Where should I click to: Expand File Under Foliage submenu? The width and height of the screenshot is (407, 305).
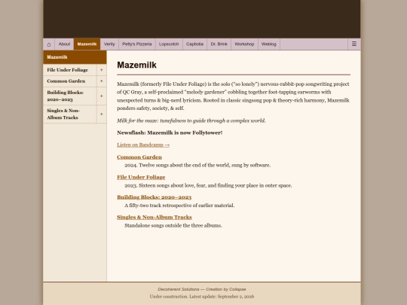coord(102,70)
